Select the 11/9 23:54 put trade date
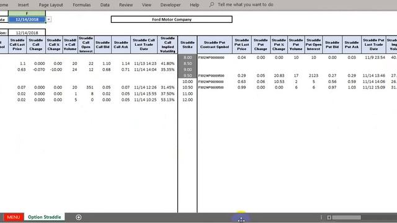Image resolution: width=397 pixels, height=223 pixels. (373, 58)
